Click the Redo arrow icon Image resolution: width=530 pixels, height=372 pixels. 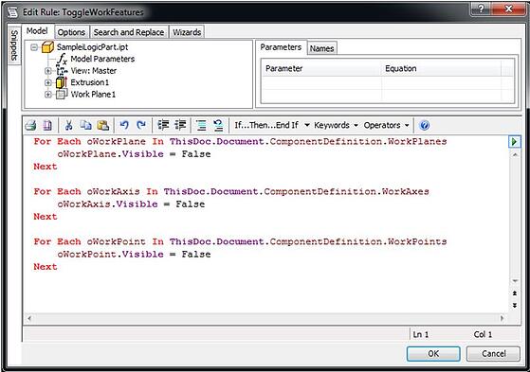[141, 125]
